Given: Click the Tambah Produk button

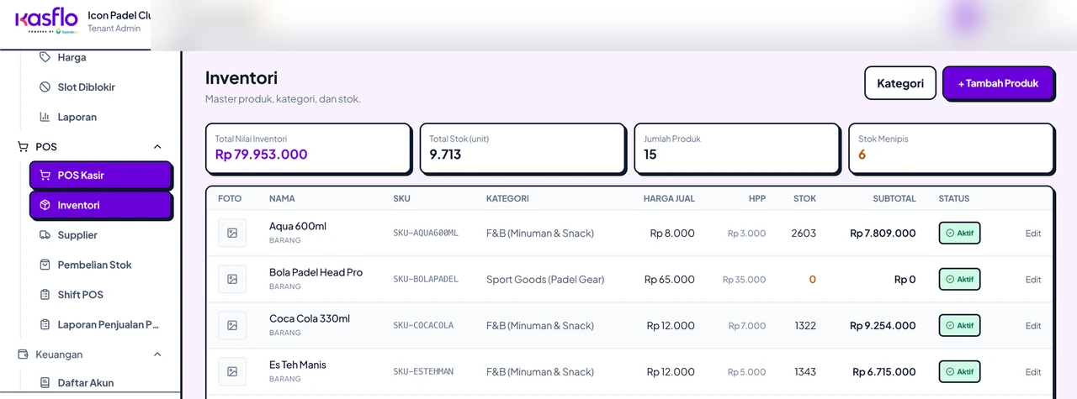Looking at the screenshot, I should tap(998, 83).
